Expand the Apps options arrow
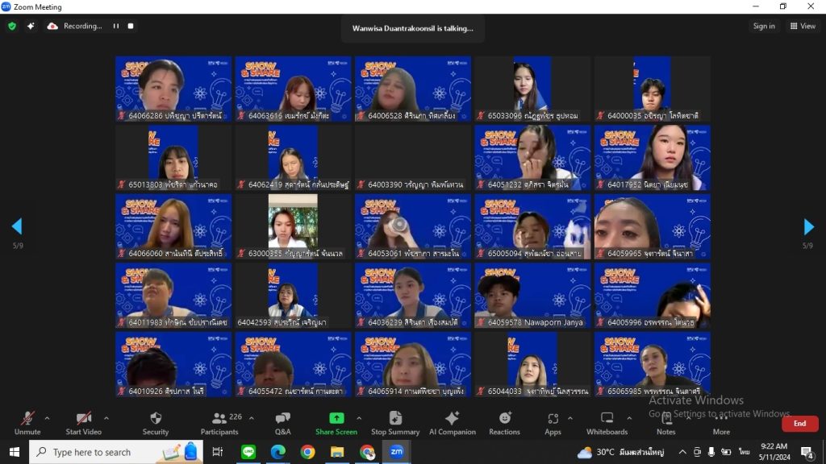 tap(570, 419)
